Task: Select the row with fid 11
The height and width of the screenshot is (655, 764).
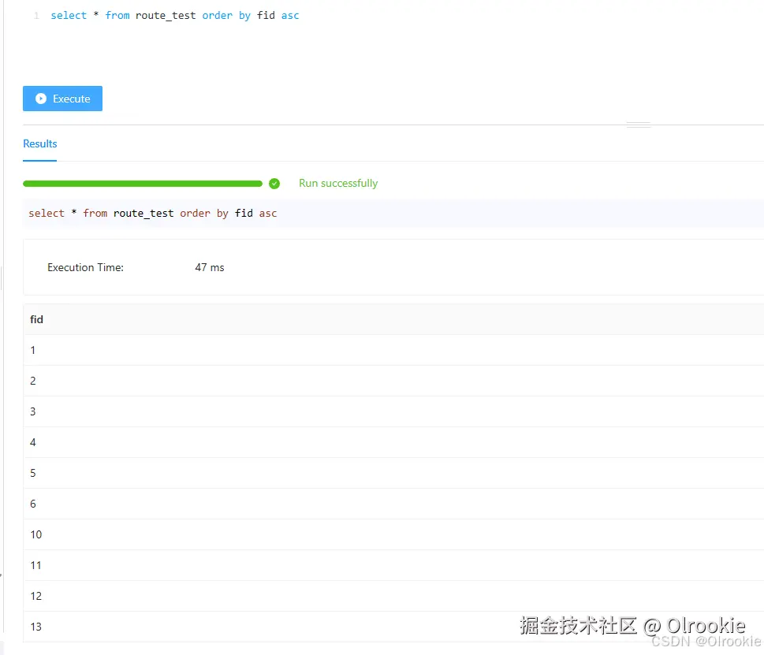Action: pos(35,565)
